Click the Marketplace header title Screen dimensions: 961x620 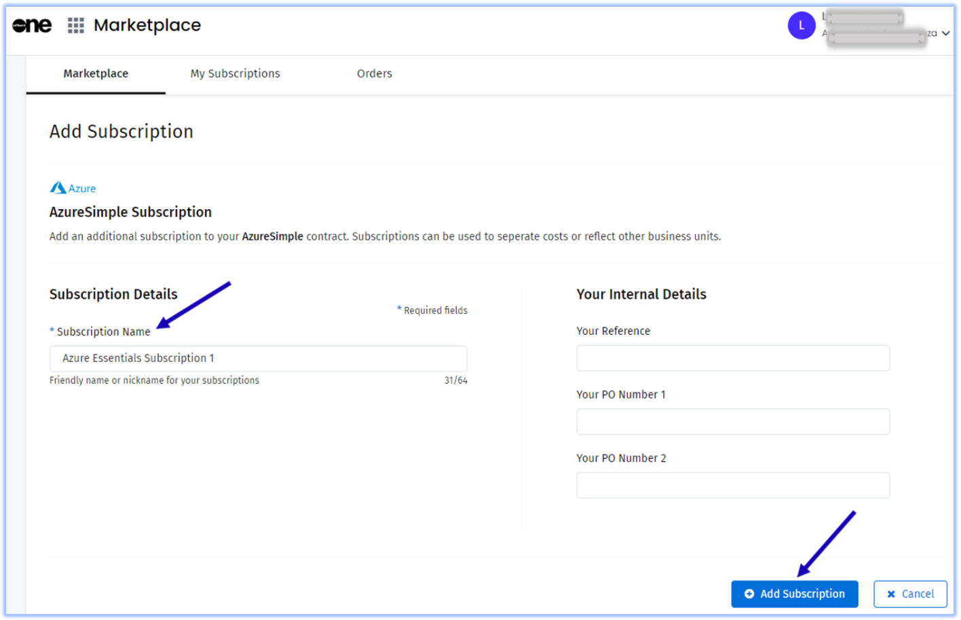(x=147, y=25)
